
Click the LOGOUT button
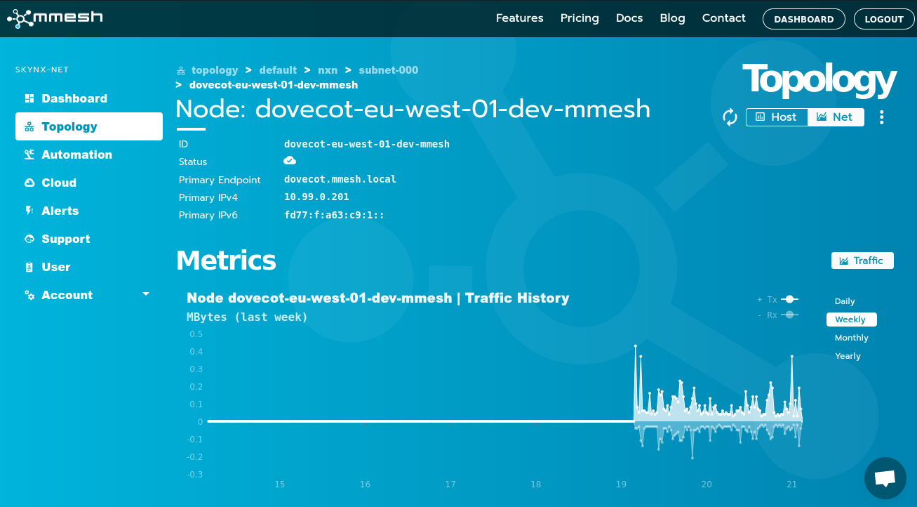[x=884, y=19]
